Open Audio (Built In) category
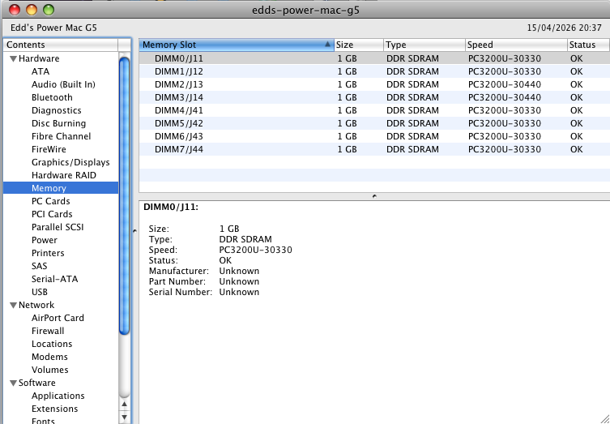610x424 pixels. point(63,84)
